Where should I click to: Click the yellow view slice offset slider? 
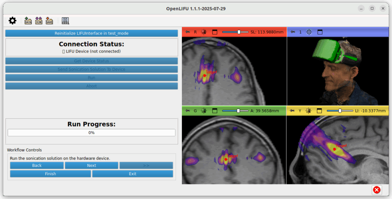[x=340, y=111]
